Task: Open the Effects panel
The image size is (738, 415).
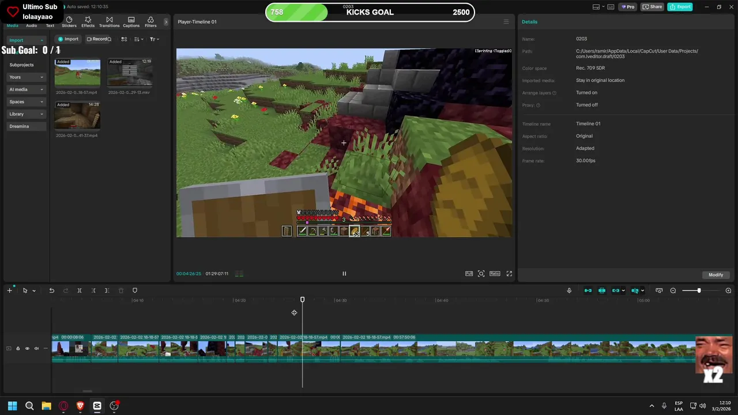Action: [x=88, y=22]
